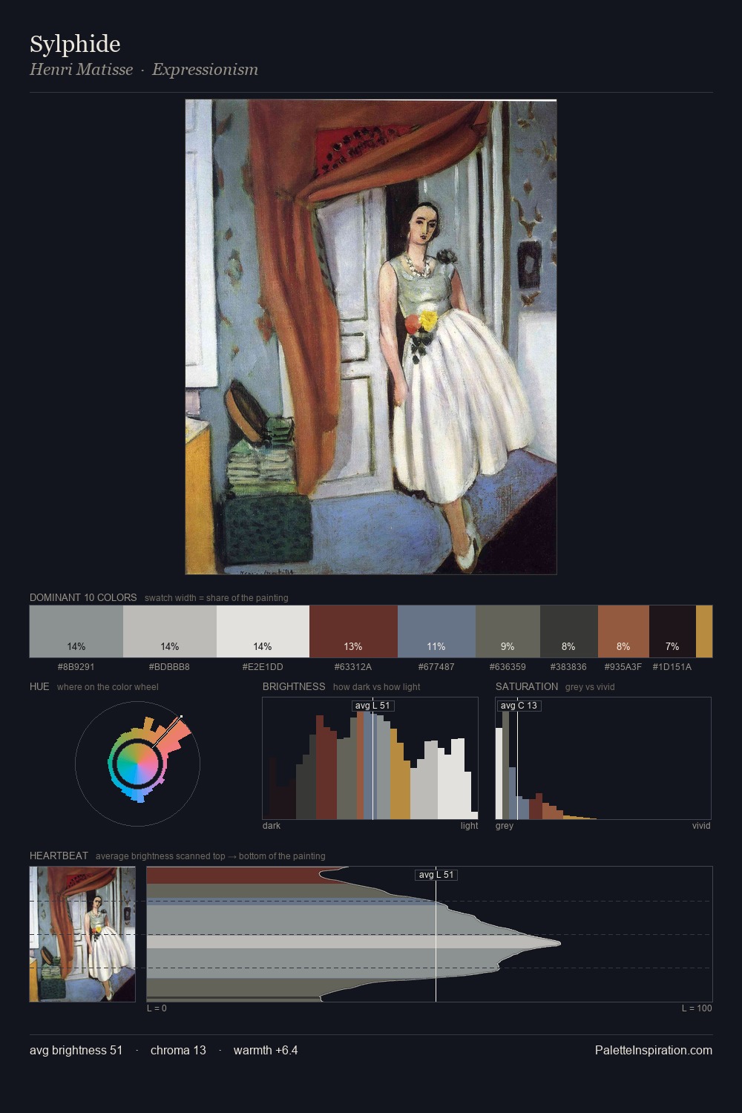Click 'chroma 13' footer stat
742x1113 pixels.
click(x=178, y=1050)
